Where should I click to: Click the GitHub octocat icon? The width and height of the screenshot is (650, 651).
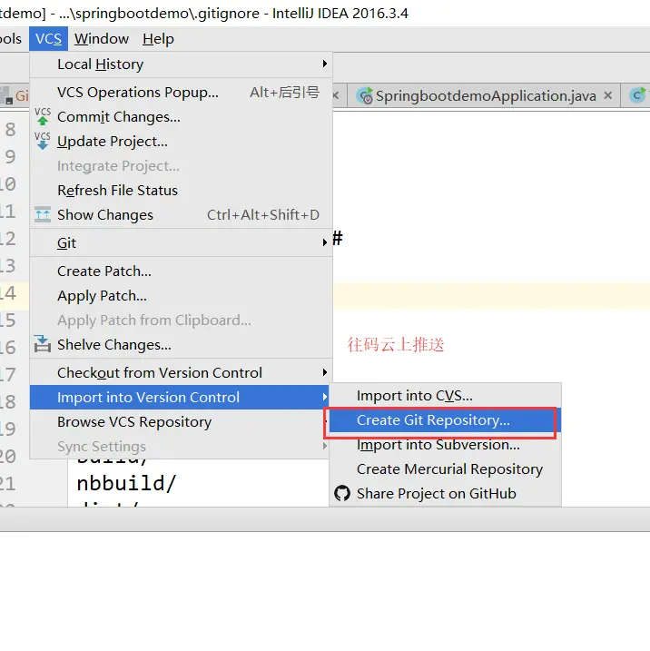click(342, 494)
